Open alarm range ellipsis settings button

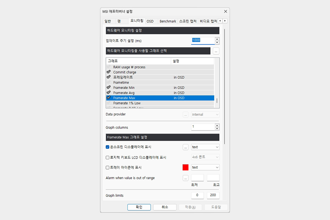185,178
